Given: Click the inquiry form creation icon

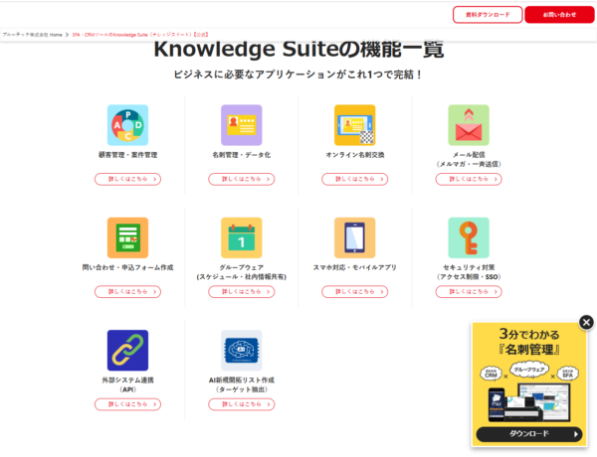Looking at the screenshot, I should [127, 237].
